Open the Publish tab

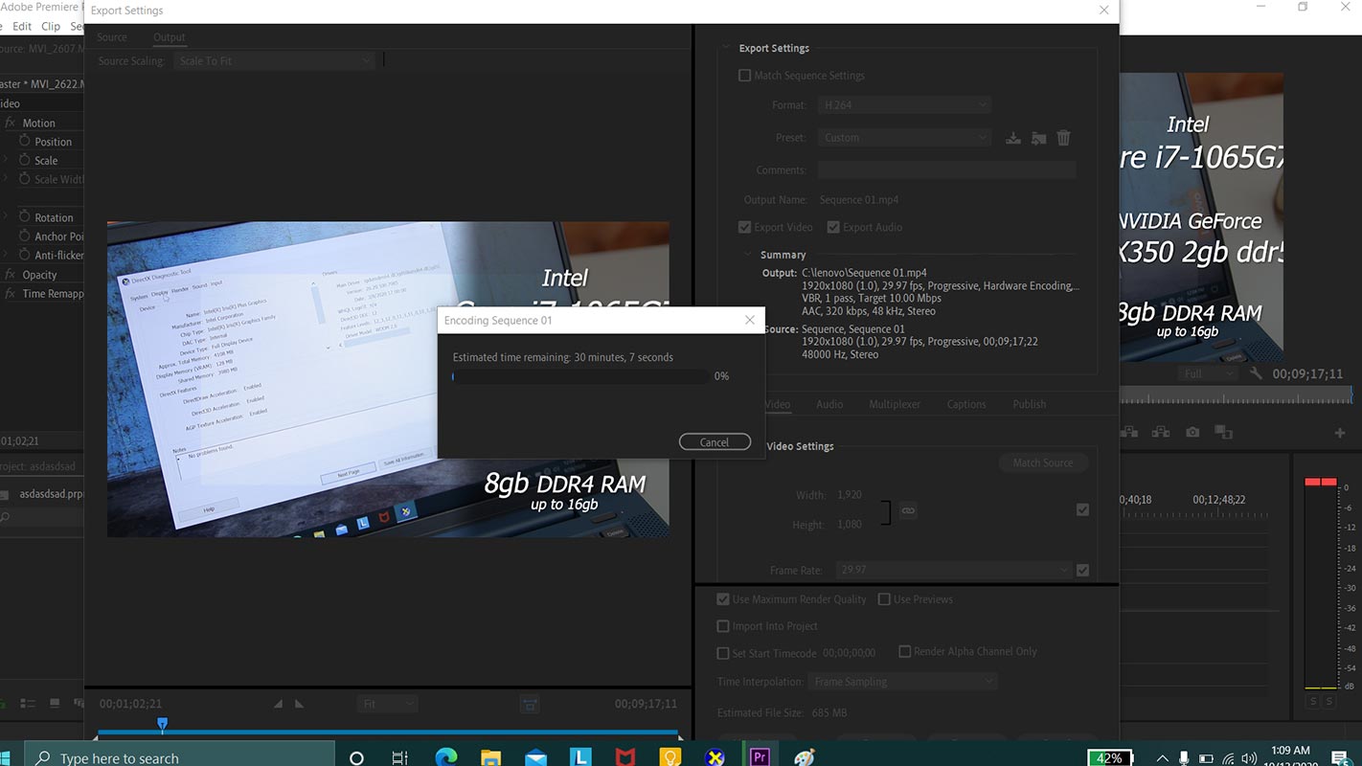pyautogui.click(x=1030, y=404)
